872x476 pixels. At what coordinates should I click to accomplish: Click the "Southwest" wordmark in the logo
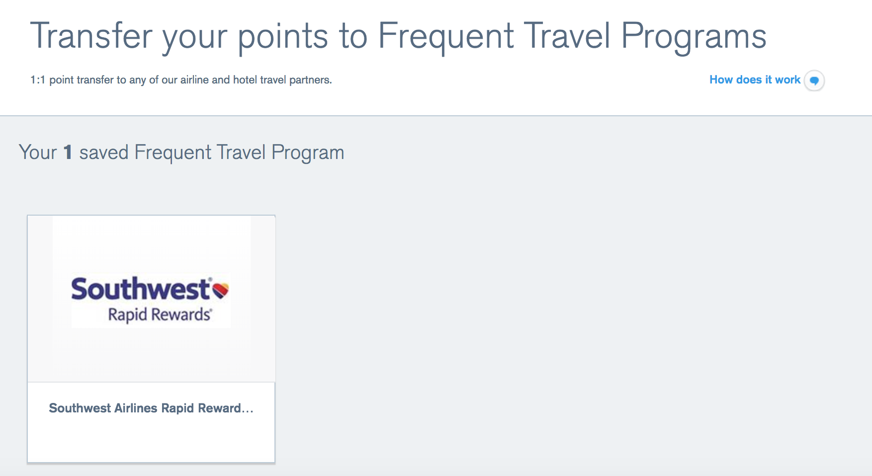[141, 289]
